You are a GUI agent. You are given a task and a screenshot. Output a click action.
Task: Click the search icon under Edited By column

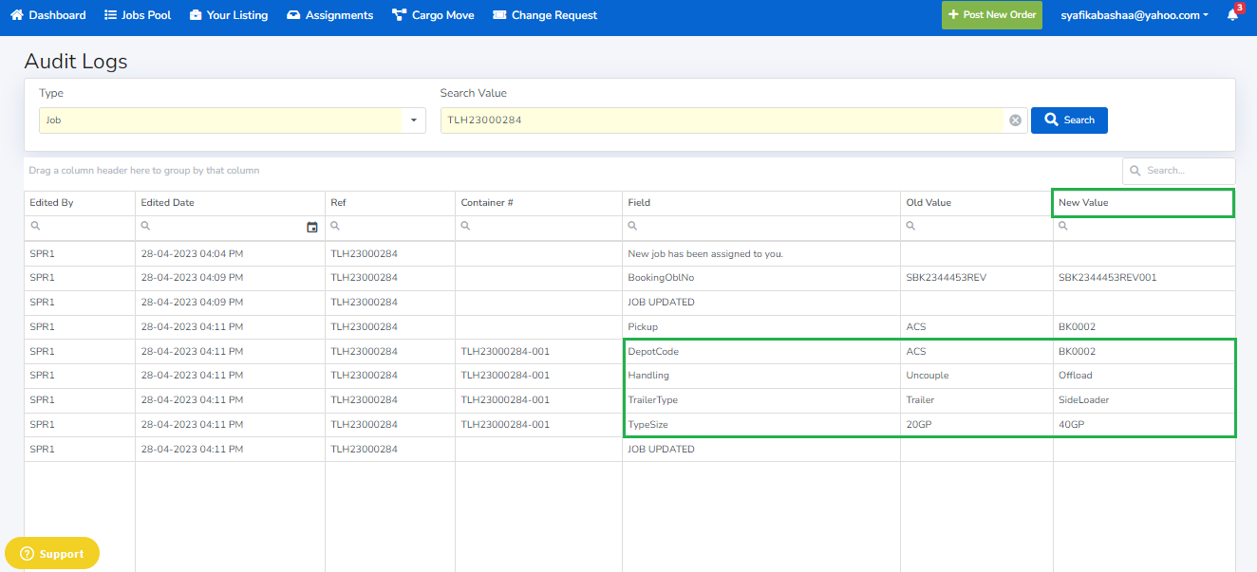[36, 227]
